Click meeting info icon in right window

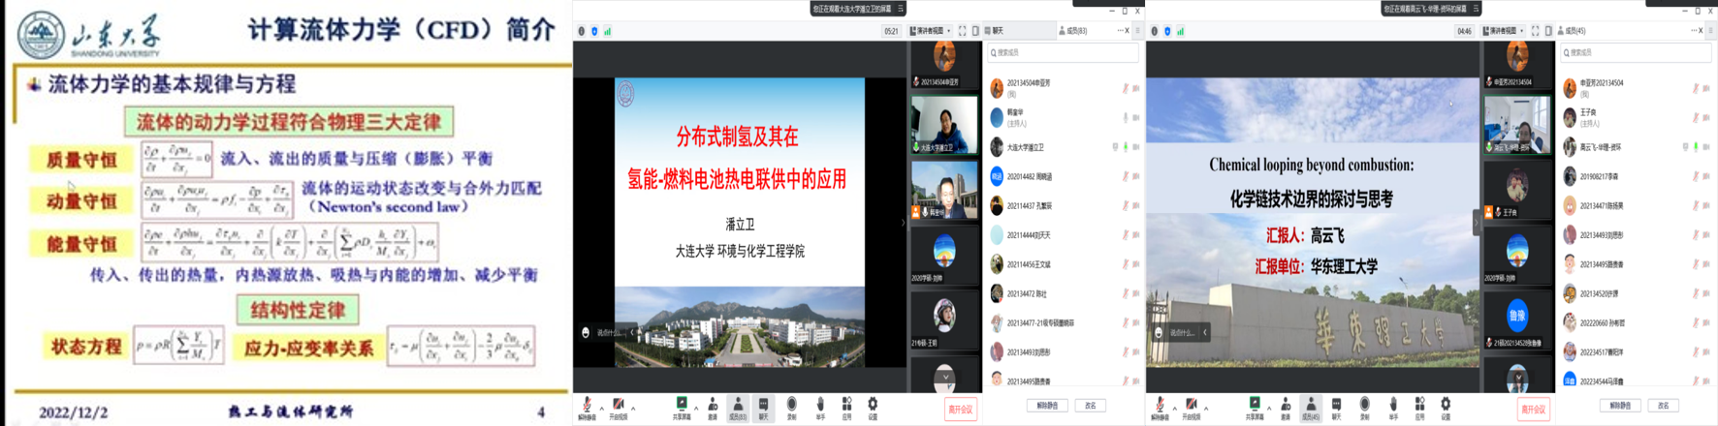click(1154, 31)
